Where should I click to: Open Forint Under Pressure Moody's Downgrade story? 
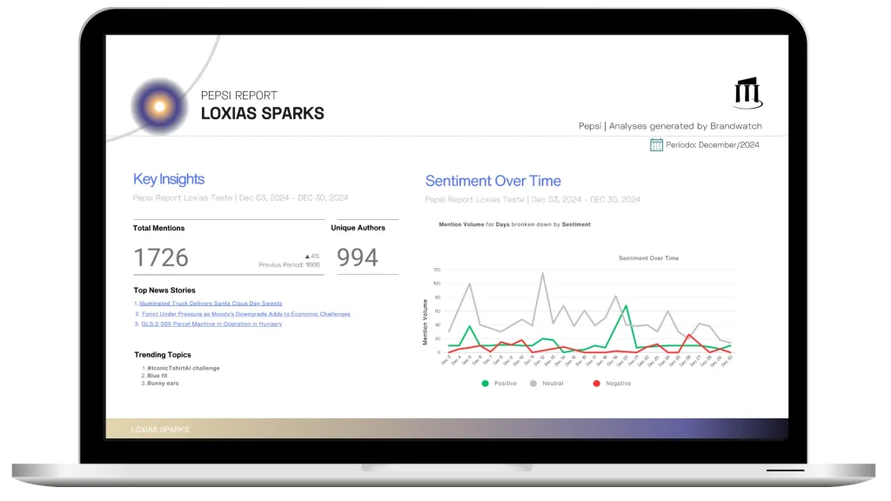click(x=245, y=314)
